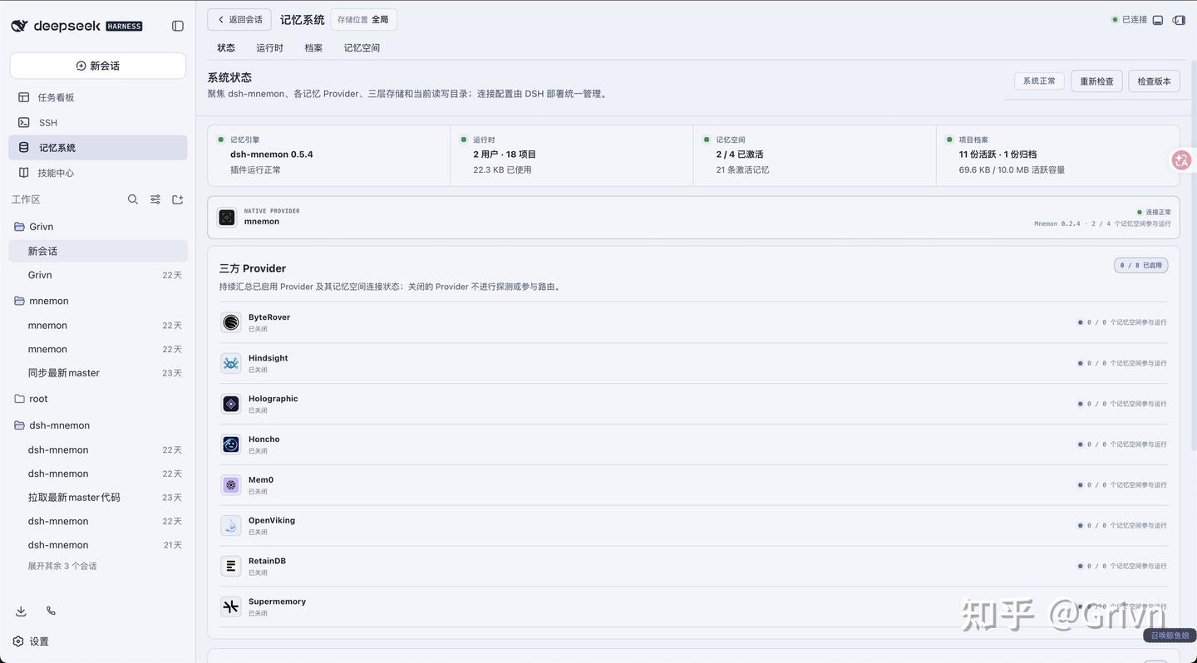Open the 同步最新master conversation

click(98, 373)
